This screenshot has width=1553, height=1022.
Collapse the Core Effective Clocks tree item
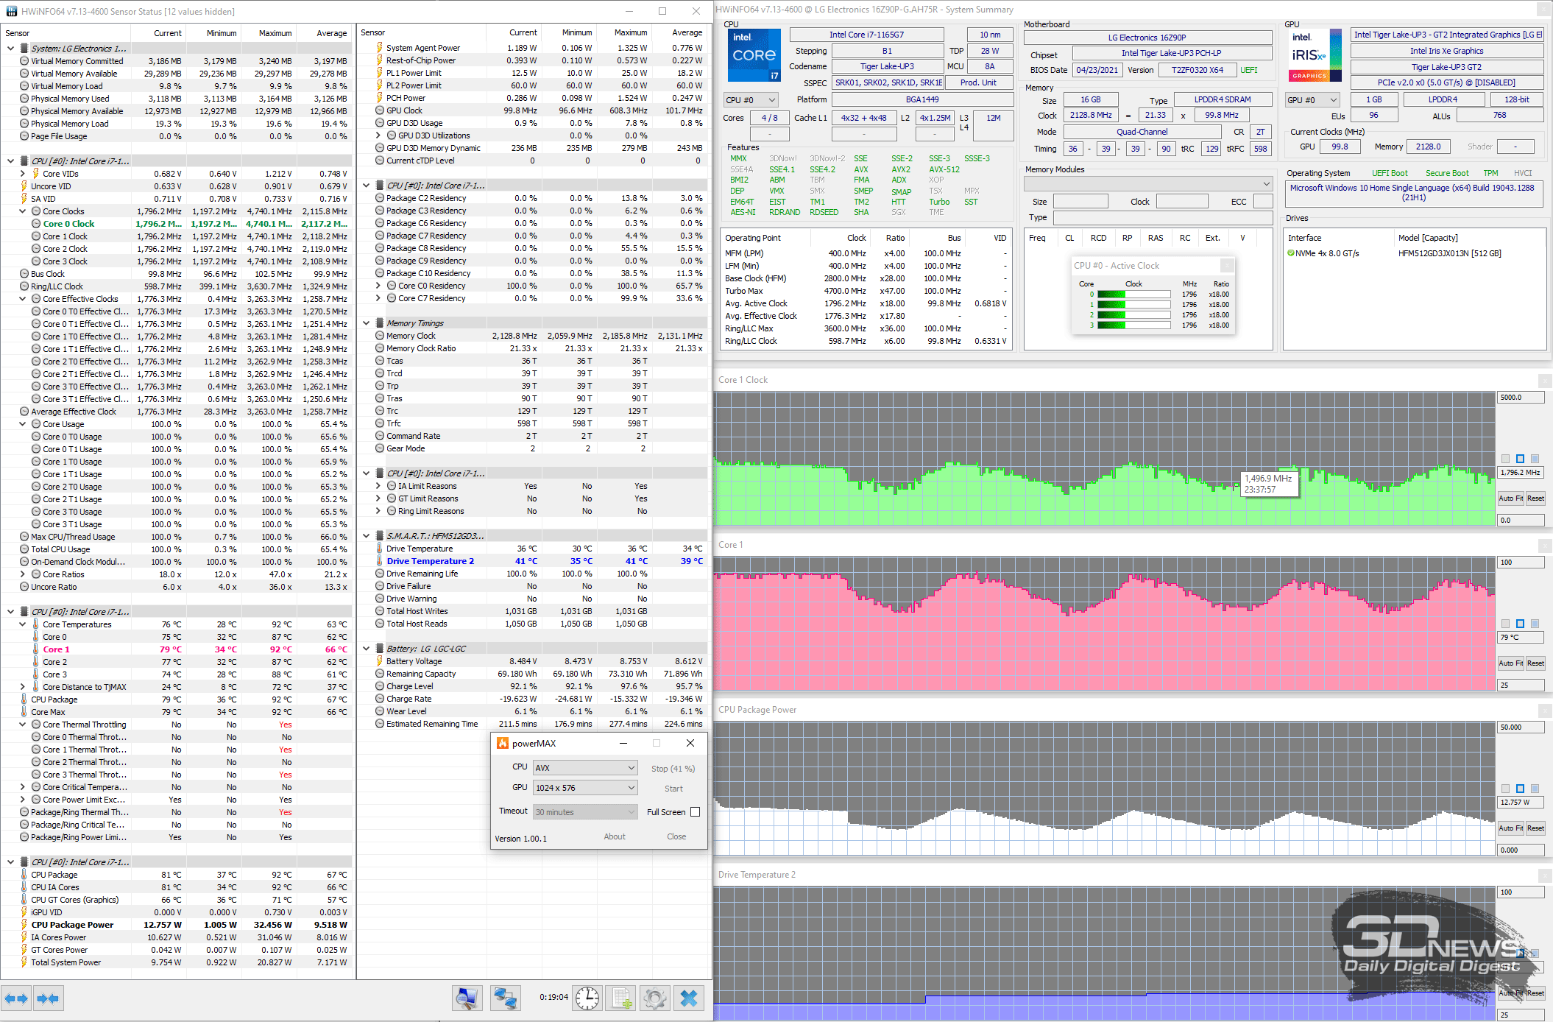point(23,299)
